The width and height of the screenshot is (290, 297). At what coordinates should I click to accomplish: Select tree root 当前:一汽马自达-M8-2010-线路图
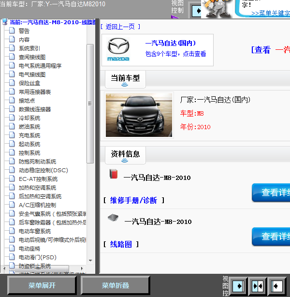click(52, 22)
